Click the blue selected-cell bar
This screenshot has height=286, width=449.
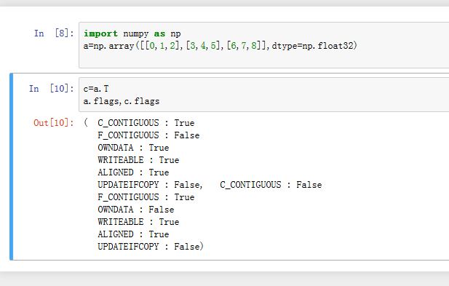click(x=11, y=167)
